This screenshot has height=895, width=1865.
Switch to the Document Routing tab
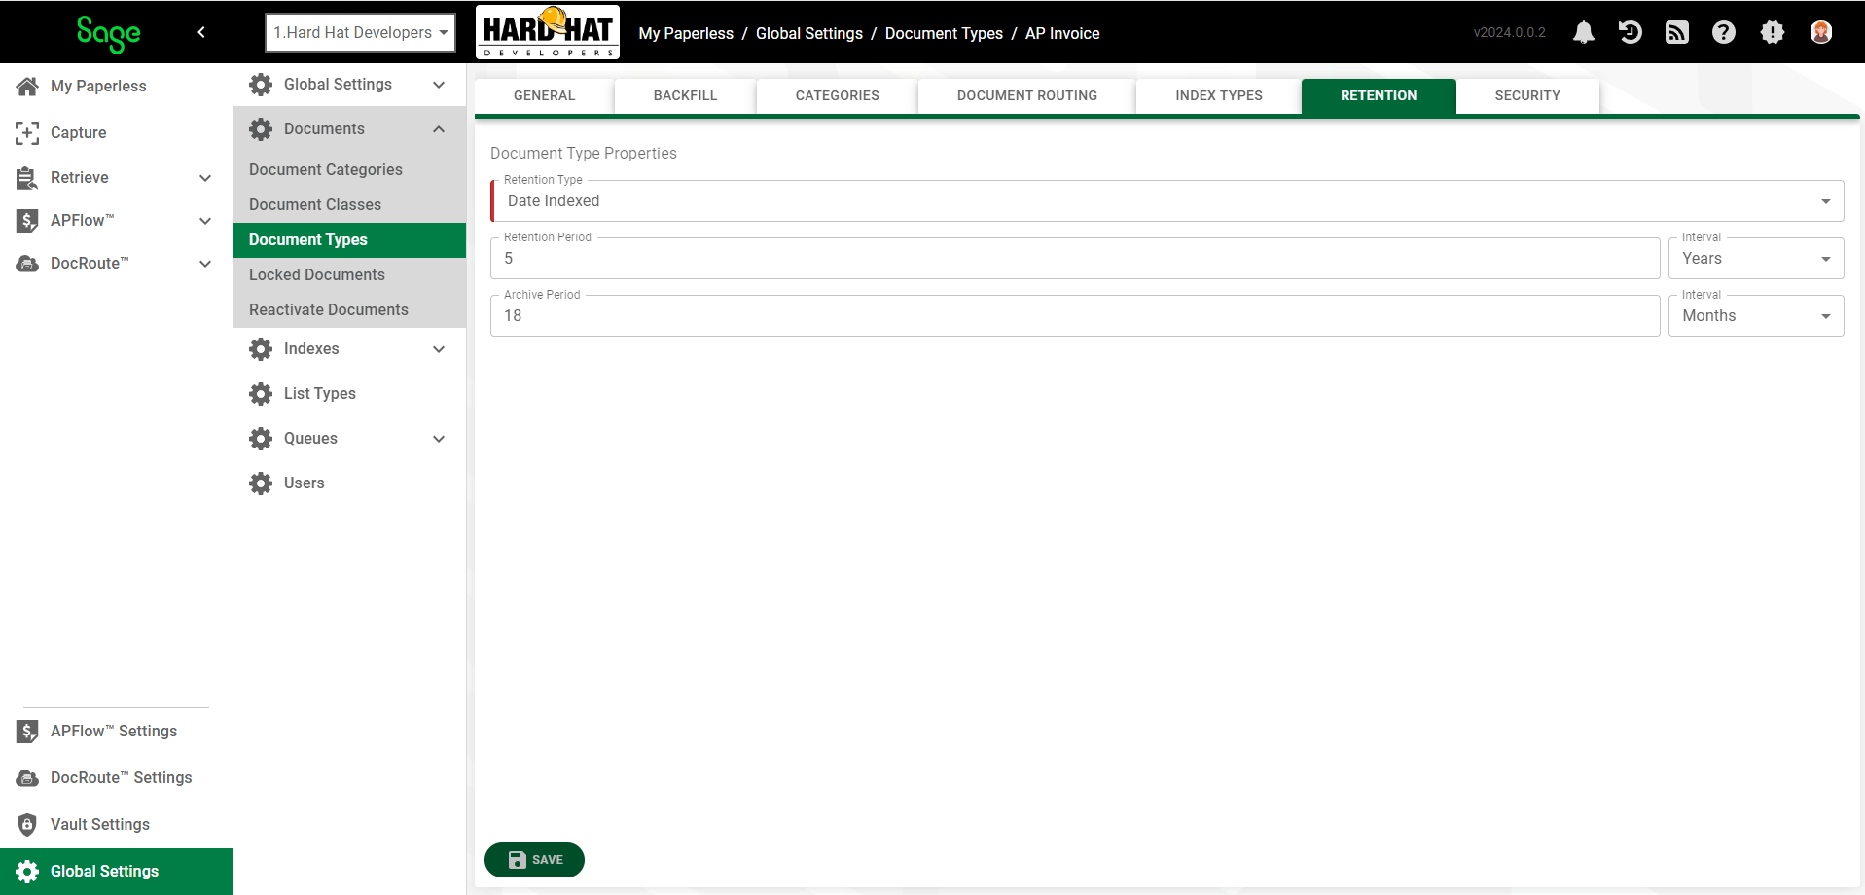click(1027, 95)
